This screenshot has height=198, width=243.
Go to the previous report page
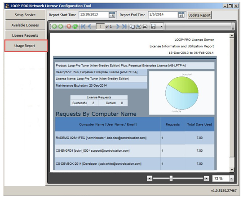pyautogui.click(x=89, y=26)
